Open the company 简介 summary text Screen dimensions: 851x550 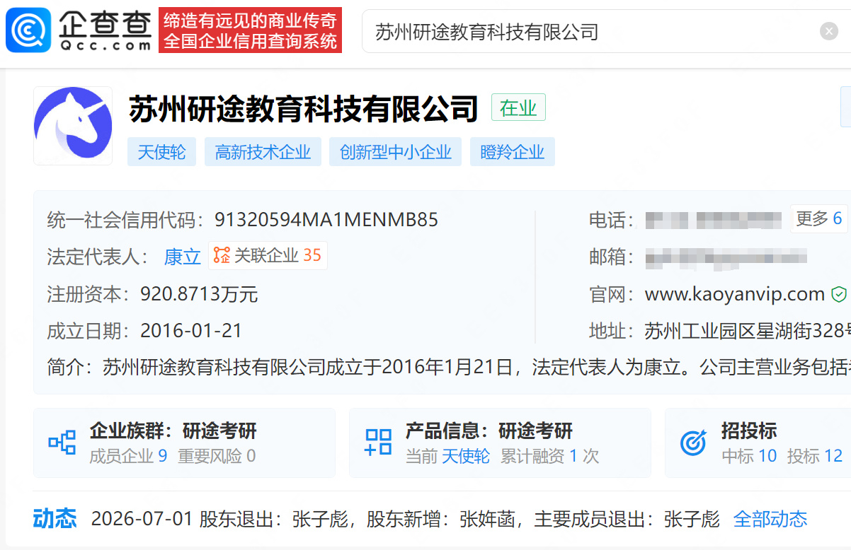[449, 367]
